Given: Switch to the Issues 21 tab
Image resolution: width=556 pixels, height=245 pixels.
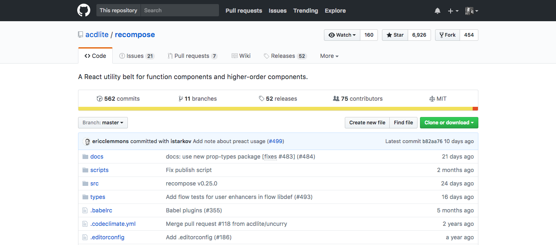Looking at the screenshot, I should 137,56.
